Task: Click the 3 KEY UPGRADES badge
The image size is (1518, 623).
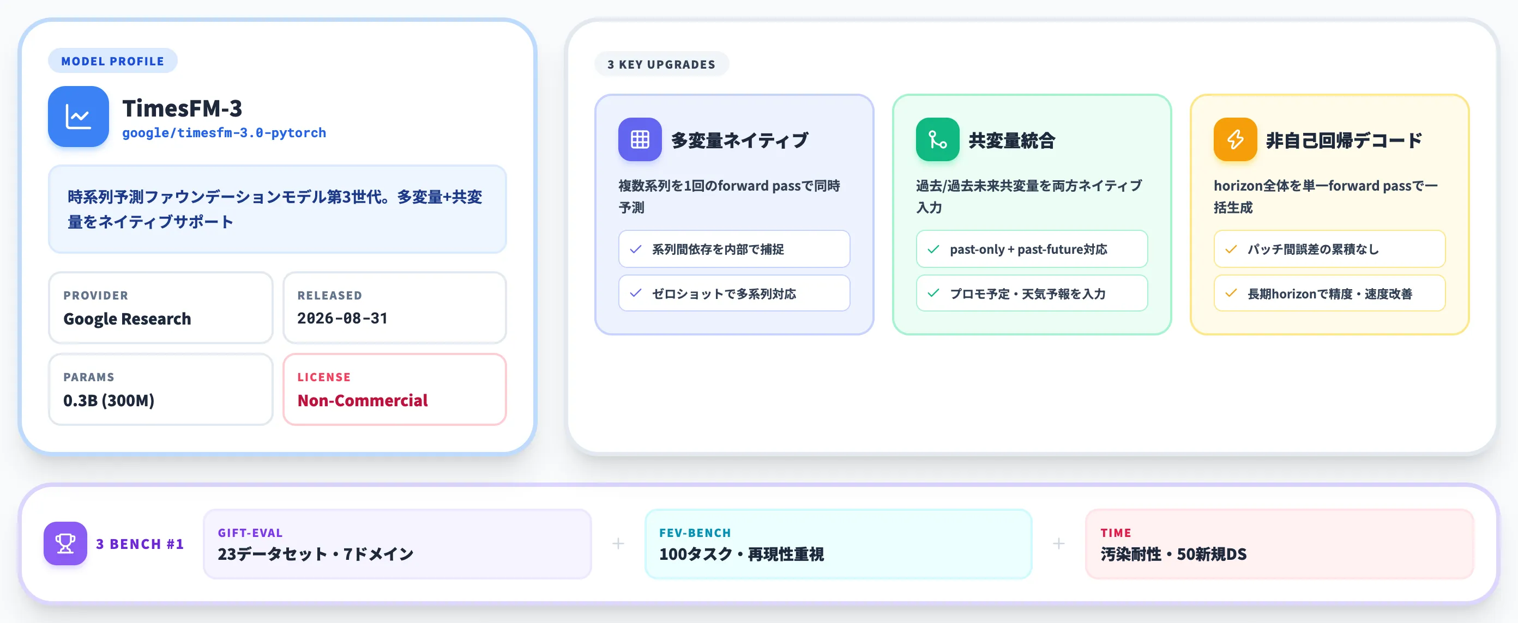Action: tap(661, 64)
